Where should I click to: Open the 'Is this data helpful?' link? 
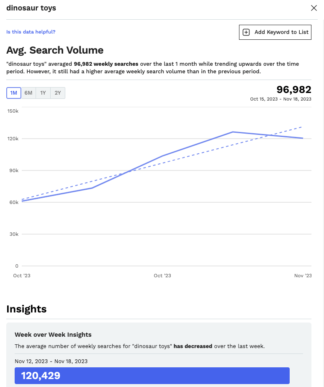click(31, 32)
